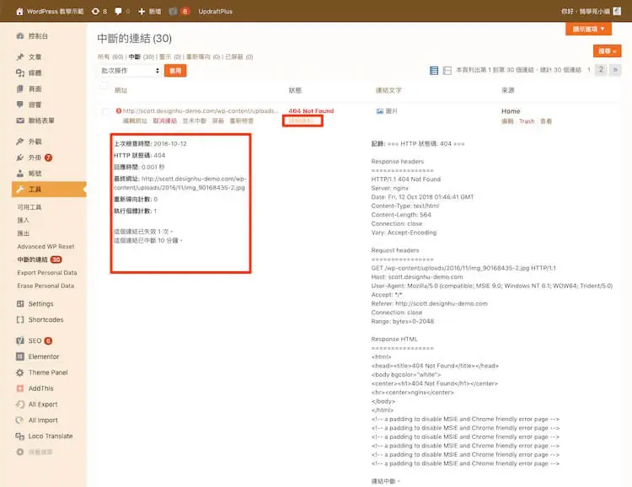Open the comments bubble icon
The image size is (632, 487).
118,11
